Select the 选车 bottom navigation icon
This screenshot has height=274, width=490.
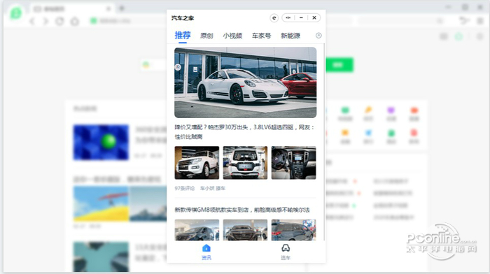[286, 252]
